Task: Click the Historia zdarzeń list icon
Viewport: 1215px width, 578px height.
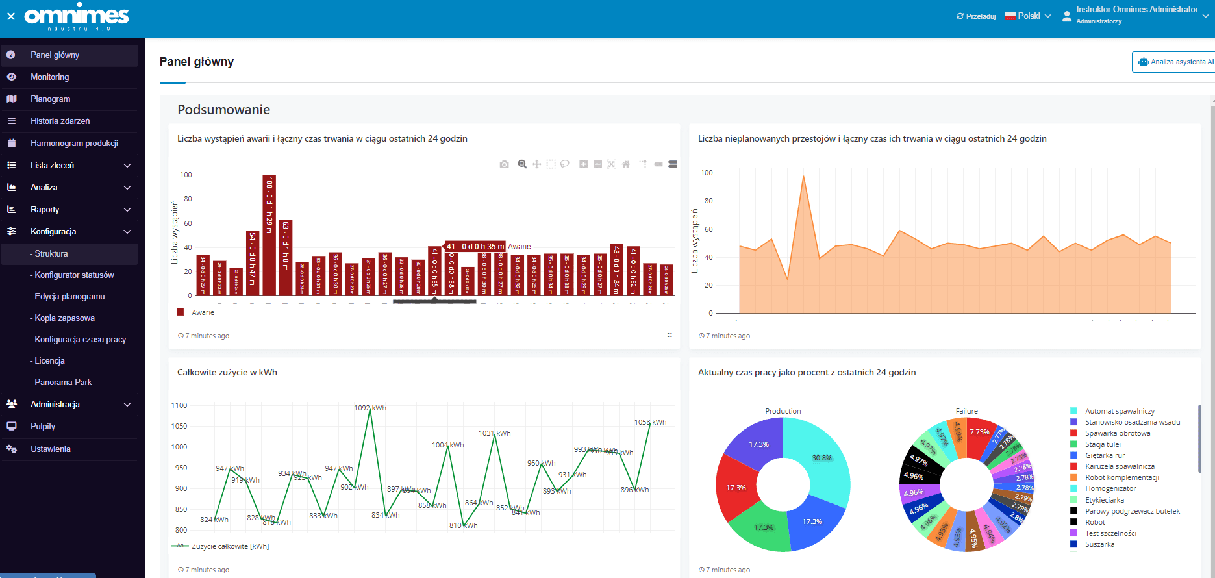Action: (11, 121)
